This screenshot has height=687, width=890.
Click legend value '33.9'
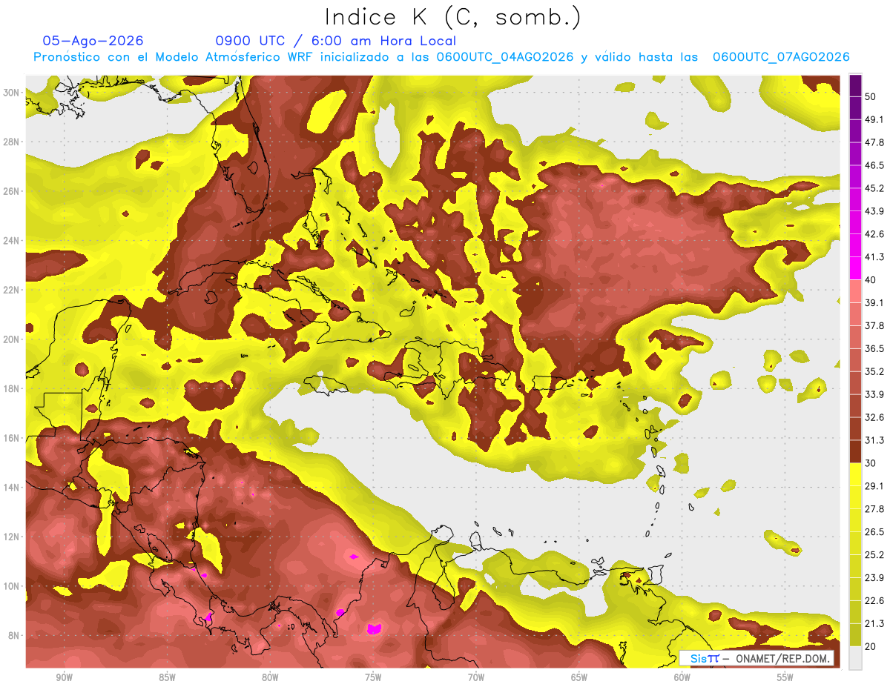[874, 394]
